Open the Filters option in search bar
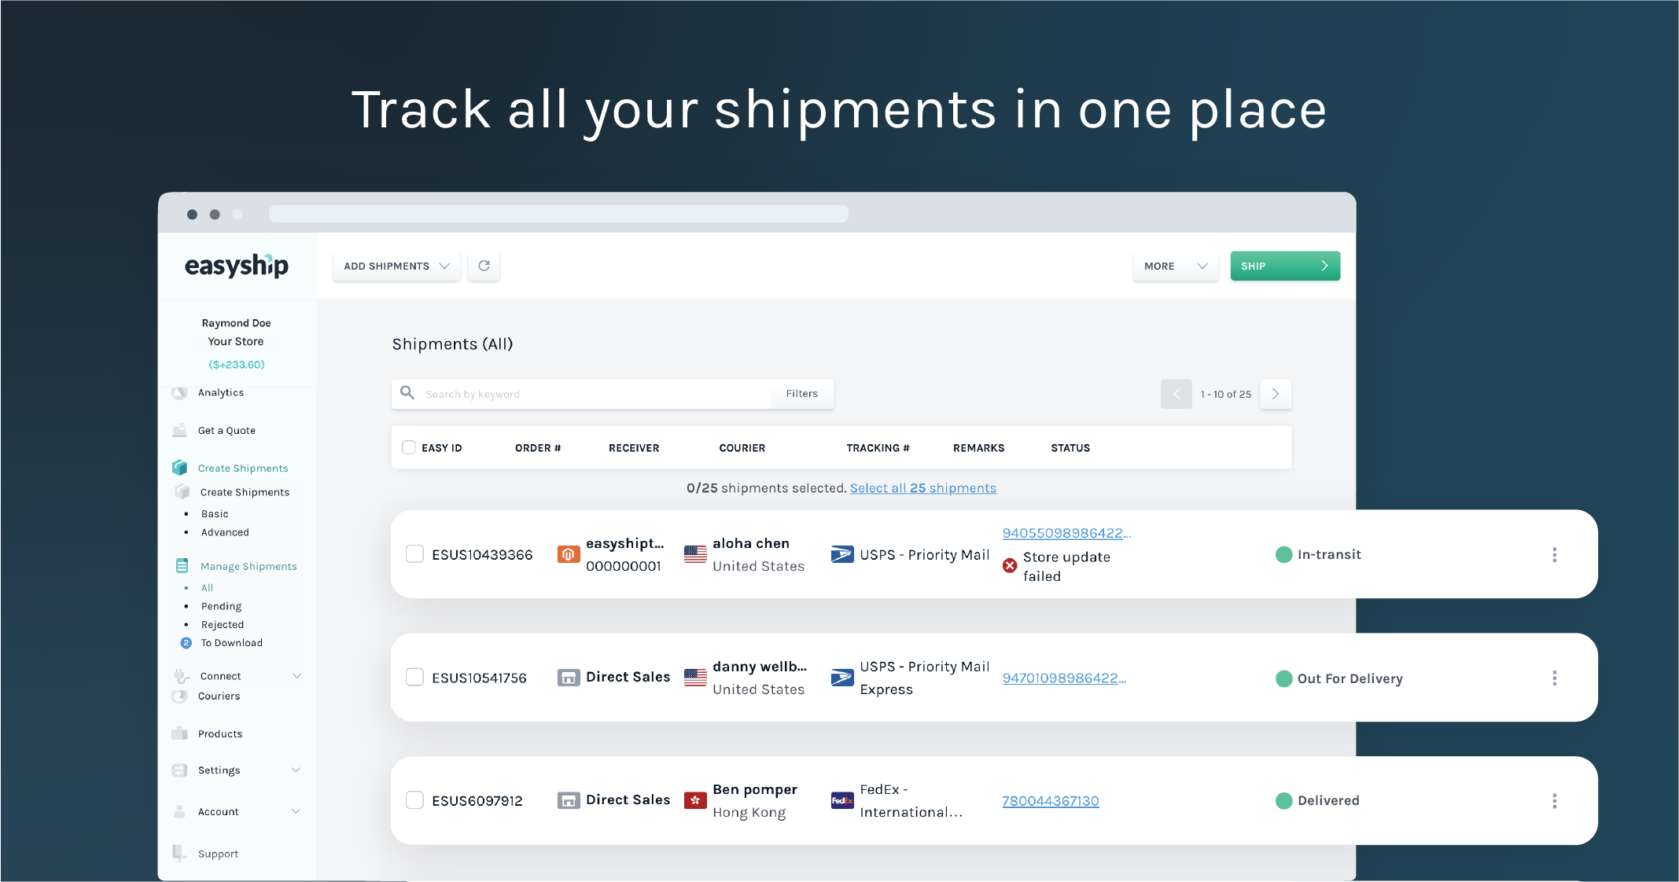This screenshot has height=882, width=1679. [x=801, y=394]
